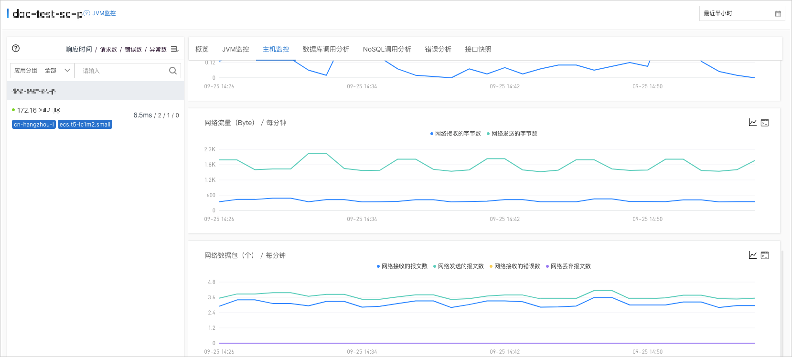Click the JVM监控 link in header

coord(104,13)
